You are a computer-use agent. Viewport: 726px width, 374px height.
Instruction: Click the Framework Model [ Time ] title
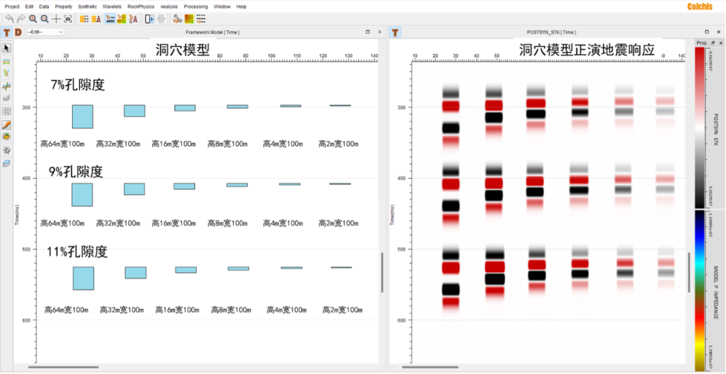[x=212, y=32]
